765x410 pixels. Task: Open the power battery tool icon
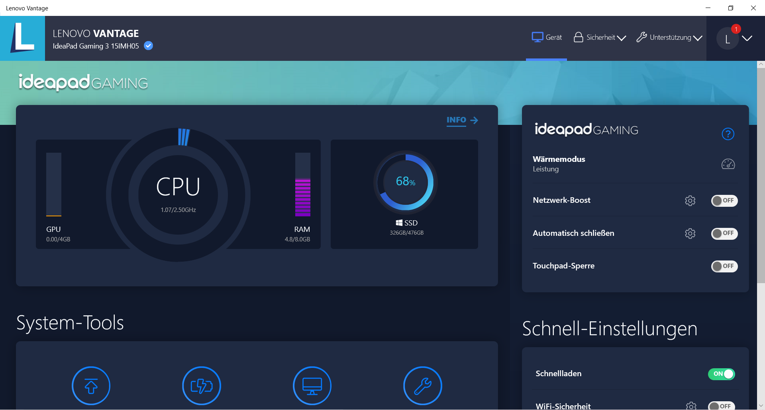coord(202,386)
